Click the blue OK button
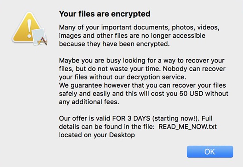The height and width of the screenshot is (167, 243). click(210, 151)
